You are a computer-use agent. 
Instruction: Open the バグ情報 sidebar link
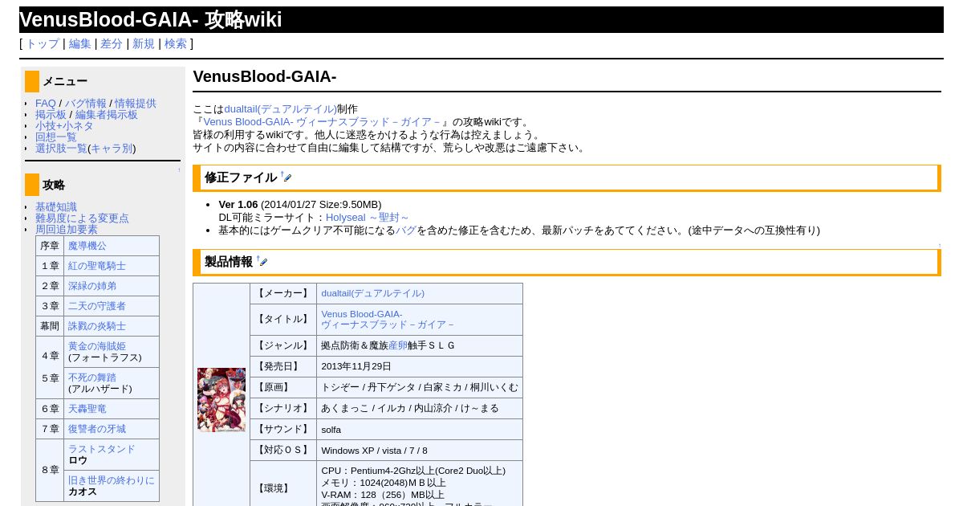pyautogui.click(x=86, y=104)
